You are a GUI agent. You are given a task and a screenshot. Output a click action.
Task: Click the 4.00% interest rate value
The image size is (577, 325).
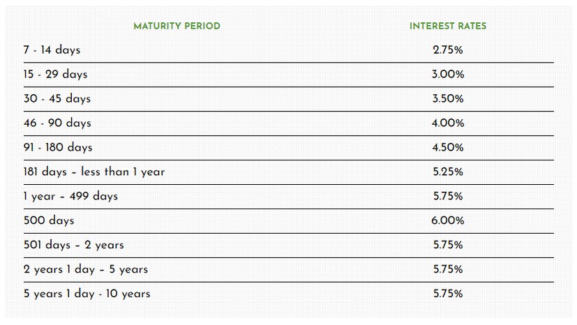pos(448,123)
